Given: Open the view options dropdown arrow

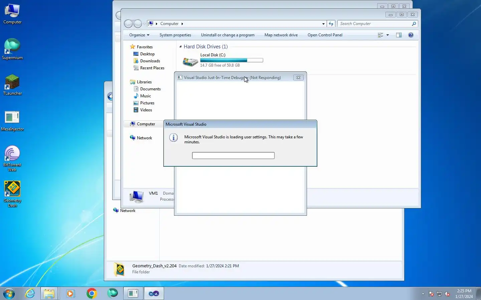Looking at the screenshot, I should [387, 35].
